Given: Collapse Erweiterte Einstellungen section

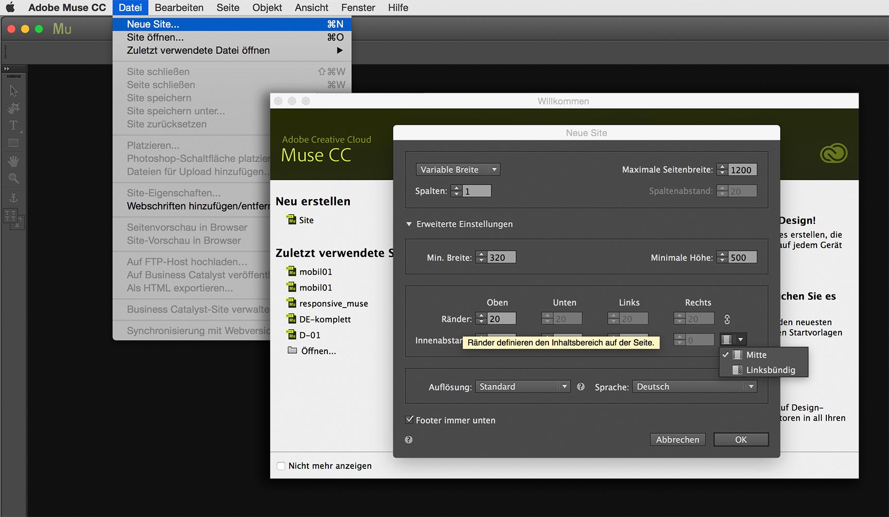Looking at the screenshot, I should [409, 224].
